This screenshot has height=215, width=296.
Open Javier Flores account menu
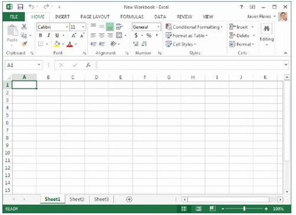[261, 17]
